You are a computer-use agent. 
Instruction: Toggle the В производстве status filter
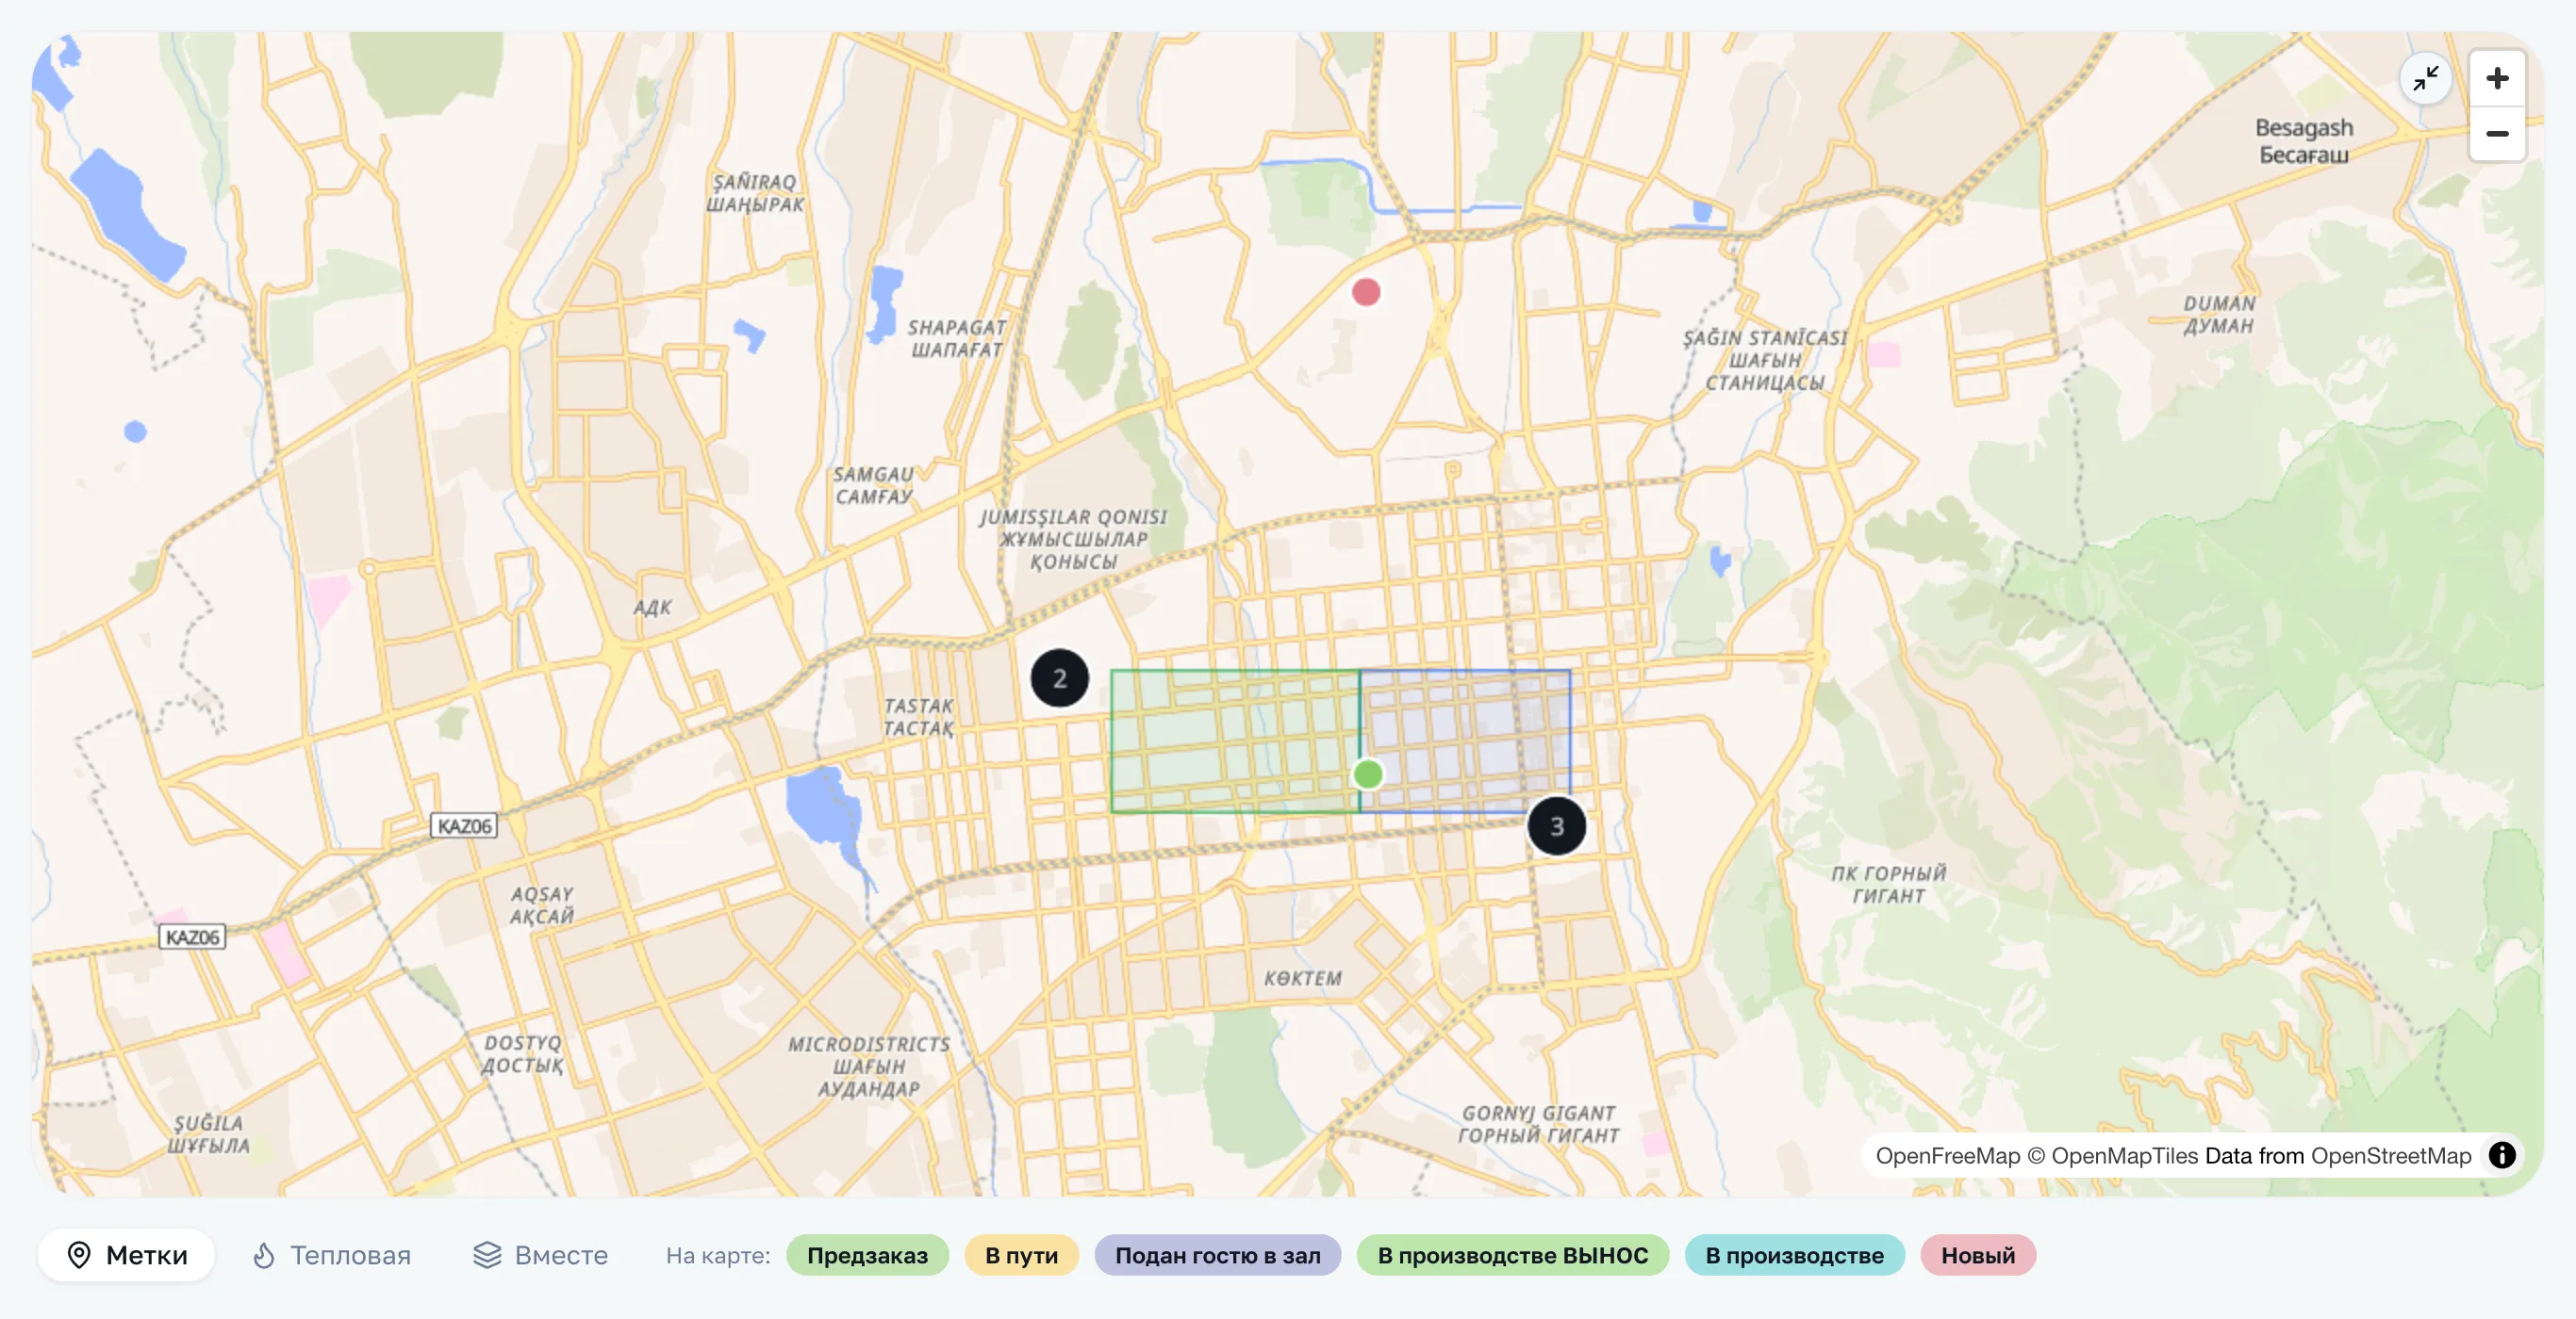click(x=1794, y=1255)
